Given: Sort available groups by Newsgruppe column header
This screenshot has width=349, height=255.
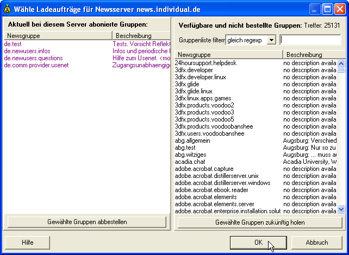Looking at the screenshot, I should point(228,55).
